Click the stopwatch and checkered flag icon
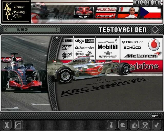Viewport: 164px width, 131px height. (x=134, y=125)
